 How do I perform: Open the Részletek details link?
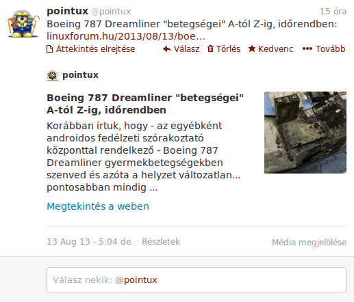161,242
